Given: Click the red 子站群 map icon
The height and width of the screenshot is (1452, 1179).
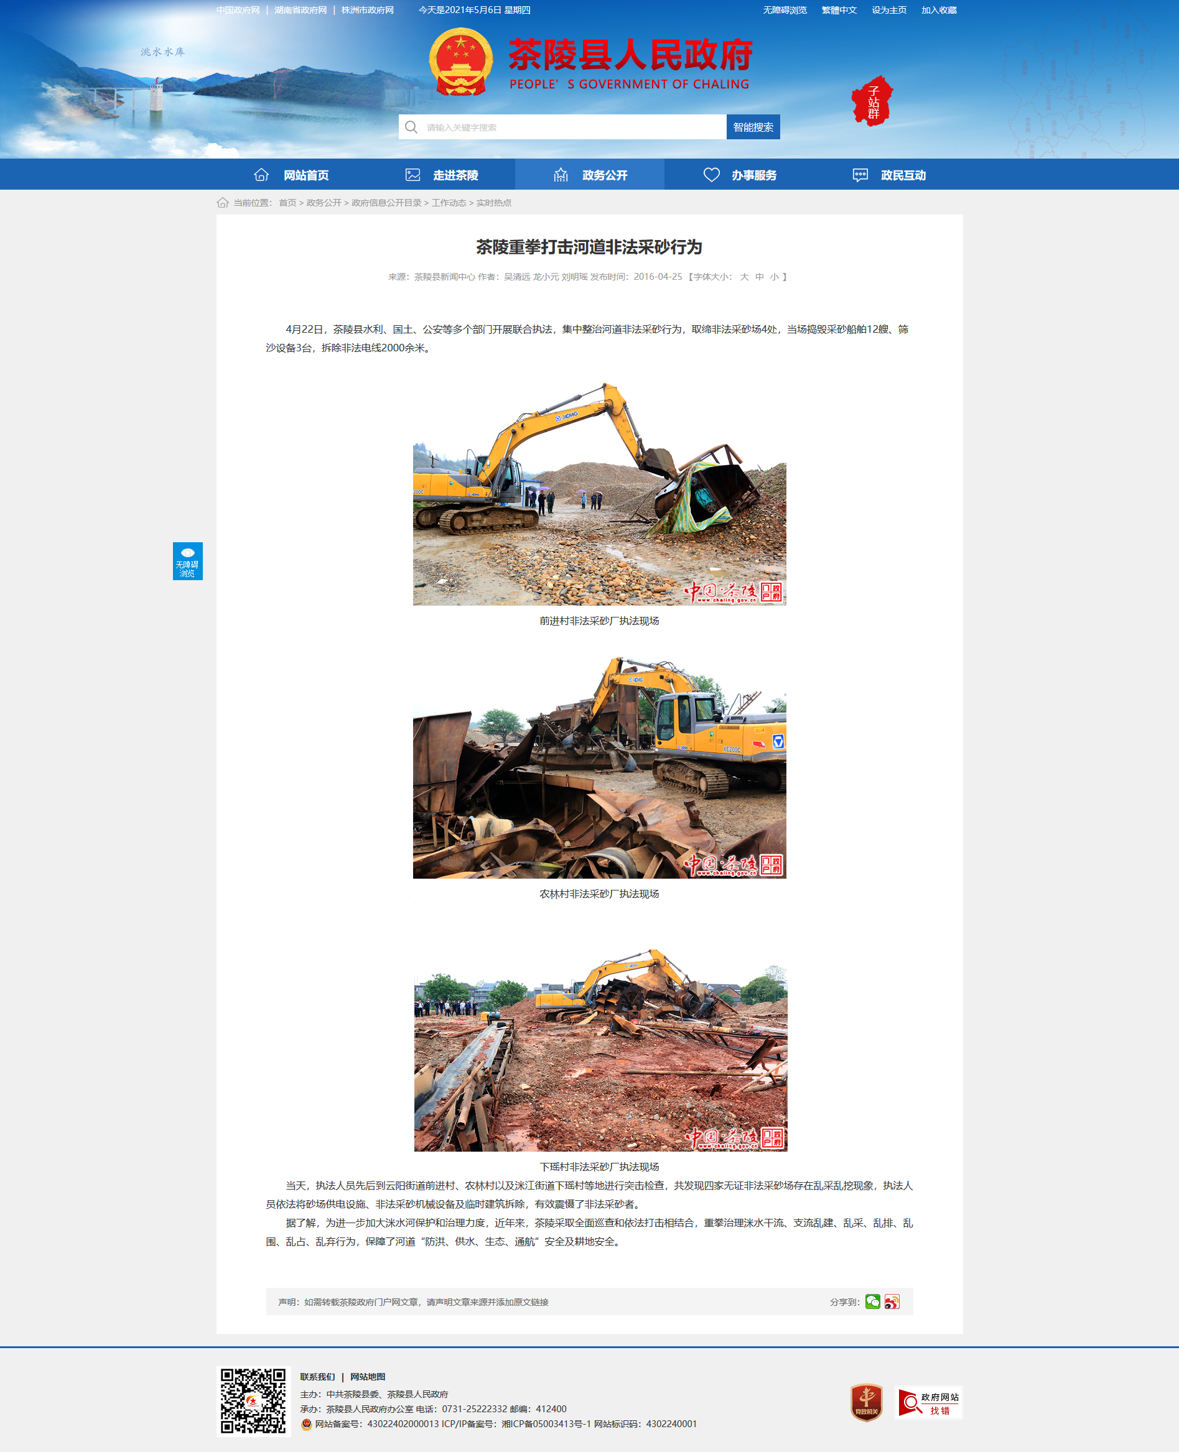Looking at the screenshot, I should click(x=873, y=101).
